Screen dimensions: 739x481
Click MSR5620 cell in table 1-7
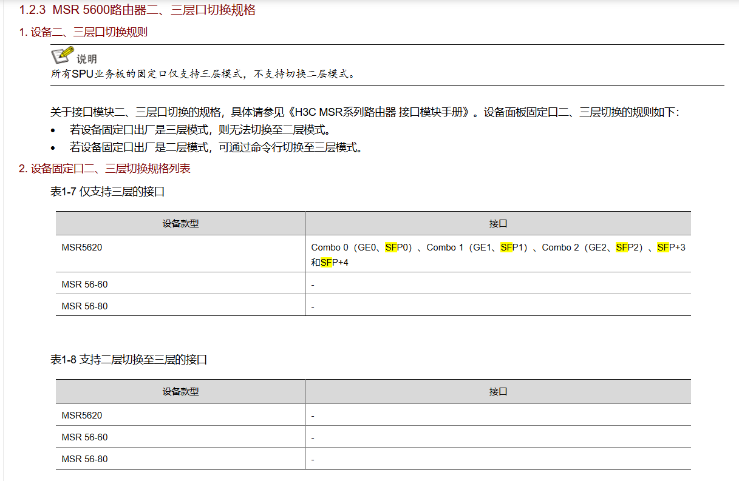point(180,254)
